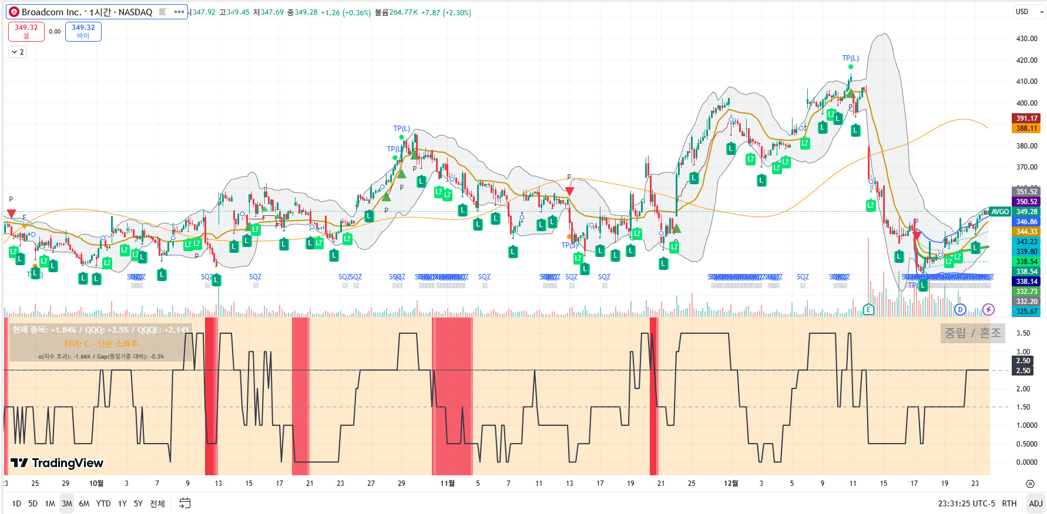Select the 3M time range
Image resolution: width=1047 pixels, height=514 pixels.
coord(67,503)
